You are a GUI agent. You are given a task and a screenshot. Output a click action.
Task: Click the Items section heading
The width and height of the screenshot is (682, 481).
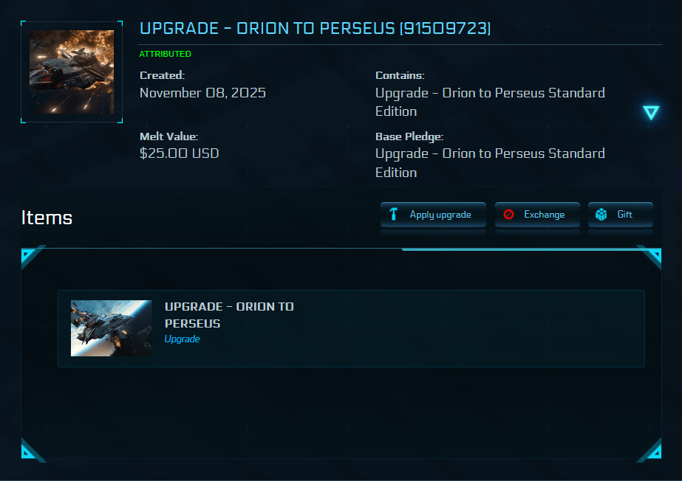47,218
